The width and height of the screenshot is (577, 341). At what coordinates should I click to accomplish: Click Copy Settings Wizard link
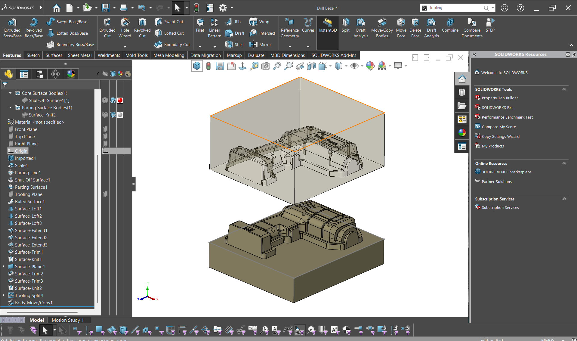click(501, 136)
